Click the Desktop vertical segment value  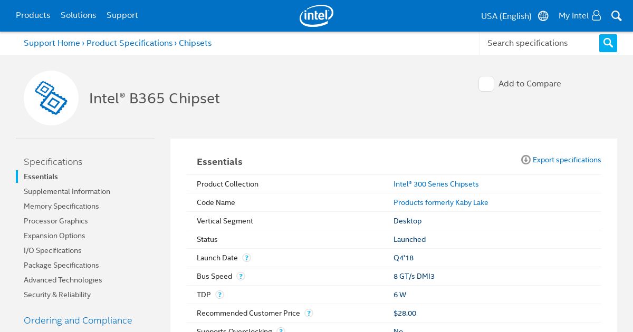tap(407, 221)
